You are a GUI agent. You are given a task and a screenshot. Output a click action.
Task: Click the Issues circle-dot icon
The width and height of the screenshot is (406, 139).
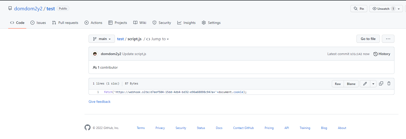click(32, 23)
